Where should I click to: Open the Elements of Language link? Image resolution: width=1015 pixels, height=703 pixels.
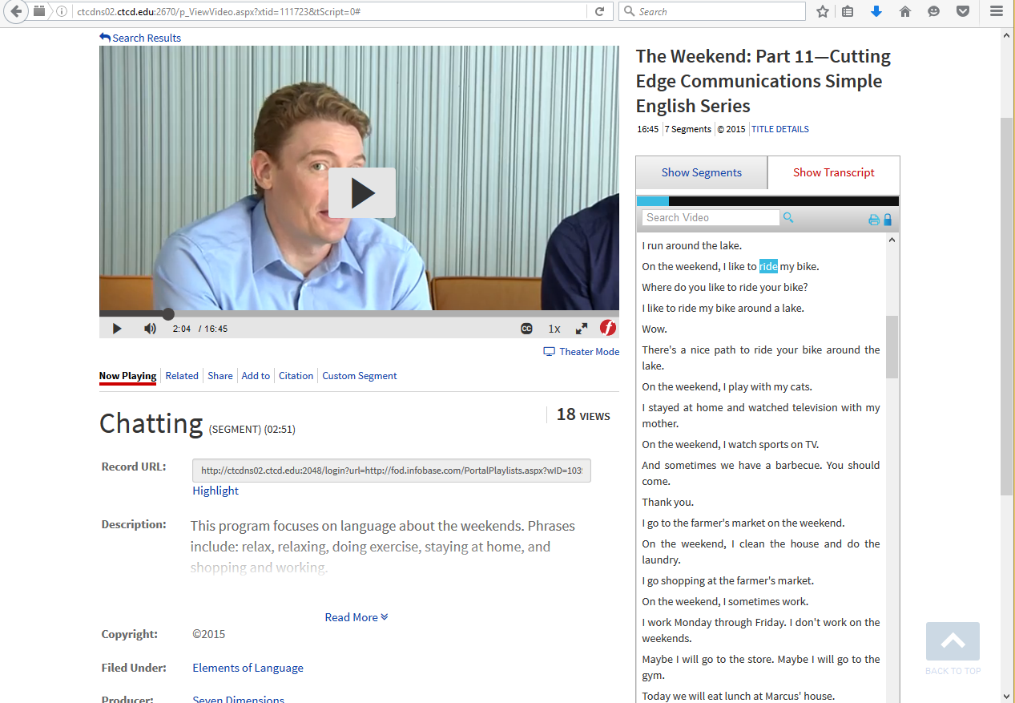tap(248, 668)
